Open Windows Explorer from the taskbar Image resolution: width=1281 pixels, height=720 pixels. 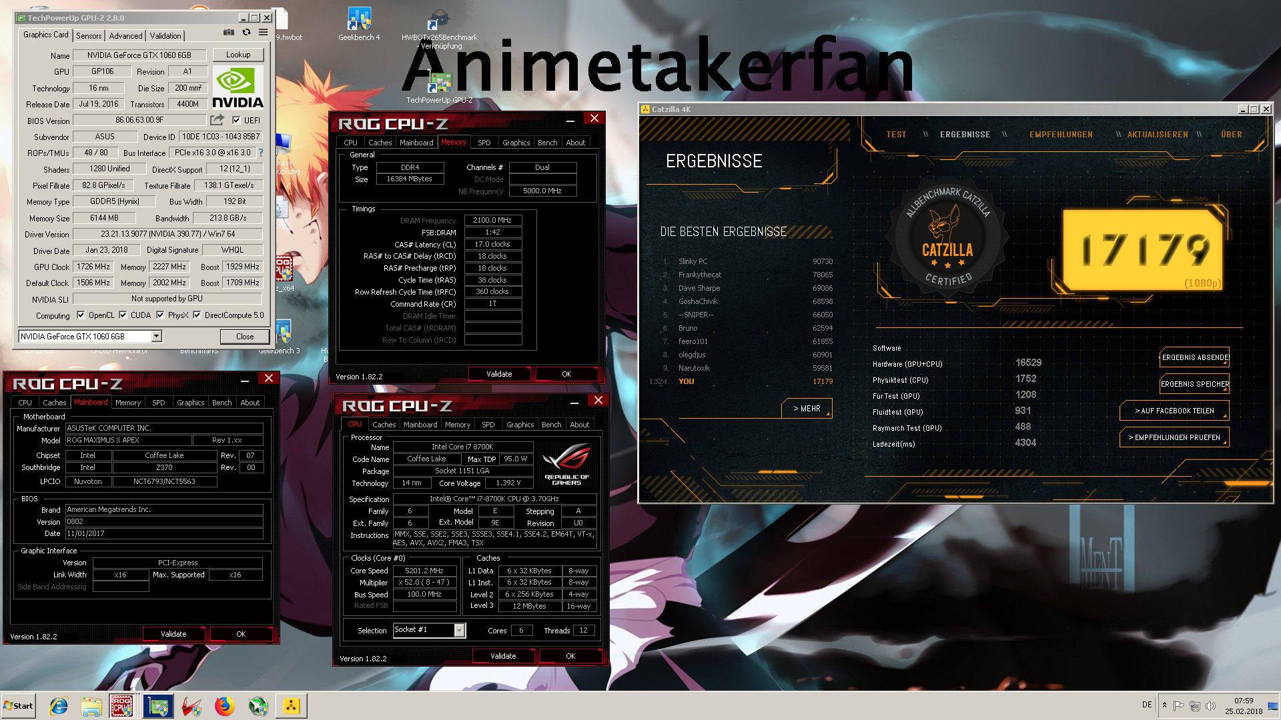point(91,706)
